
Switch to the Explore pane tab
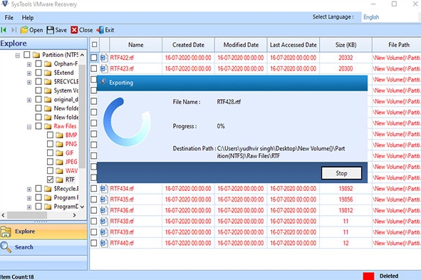coord(43,232)
